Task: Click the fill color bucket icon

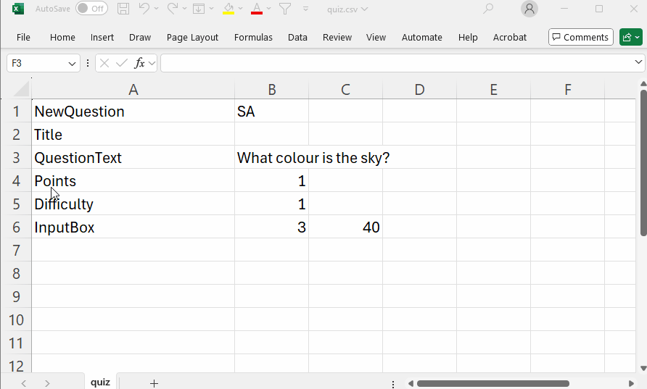Action: (228, 9)
